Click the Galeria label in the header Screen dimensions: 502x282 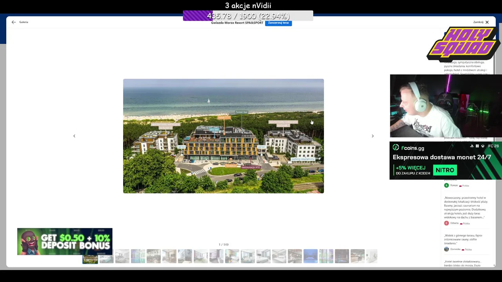pos(24,22)
